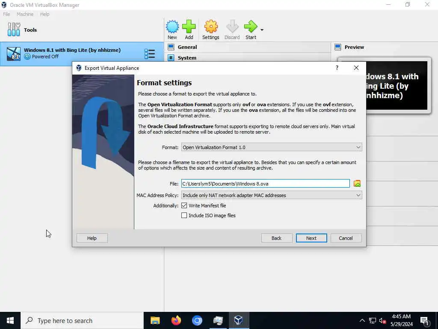Uncheck Write Manifest file
Viewport: 438px width, 329px height.
click(x=184, y=206)
